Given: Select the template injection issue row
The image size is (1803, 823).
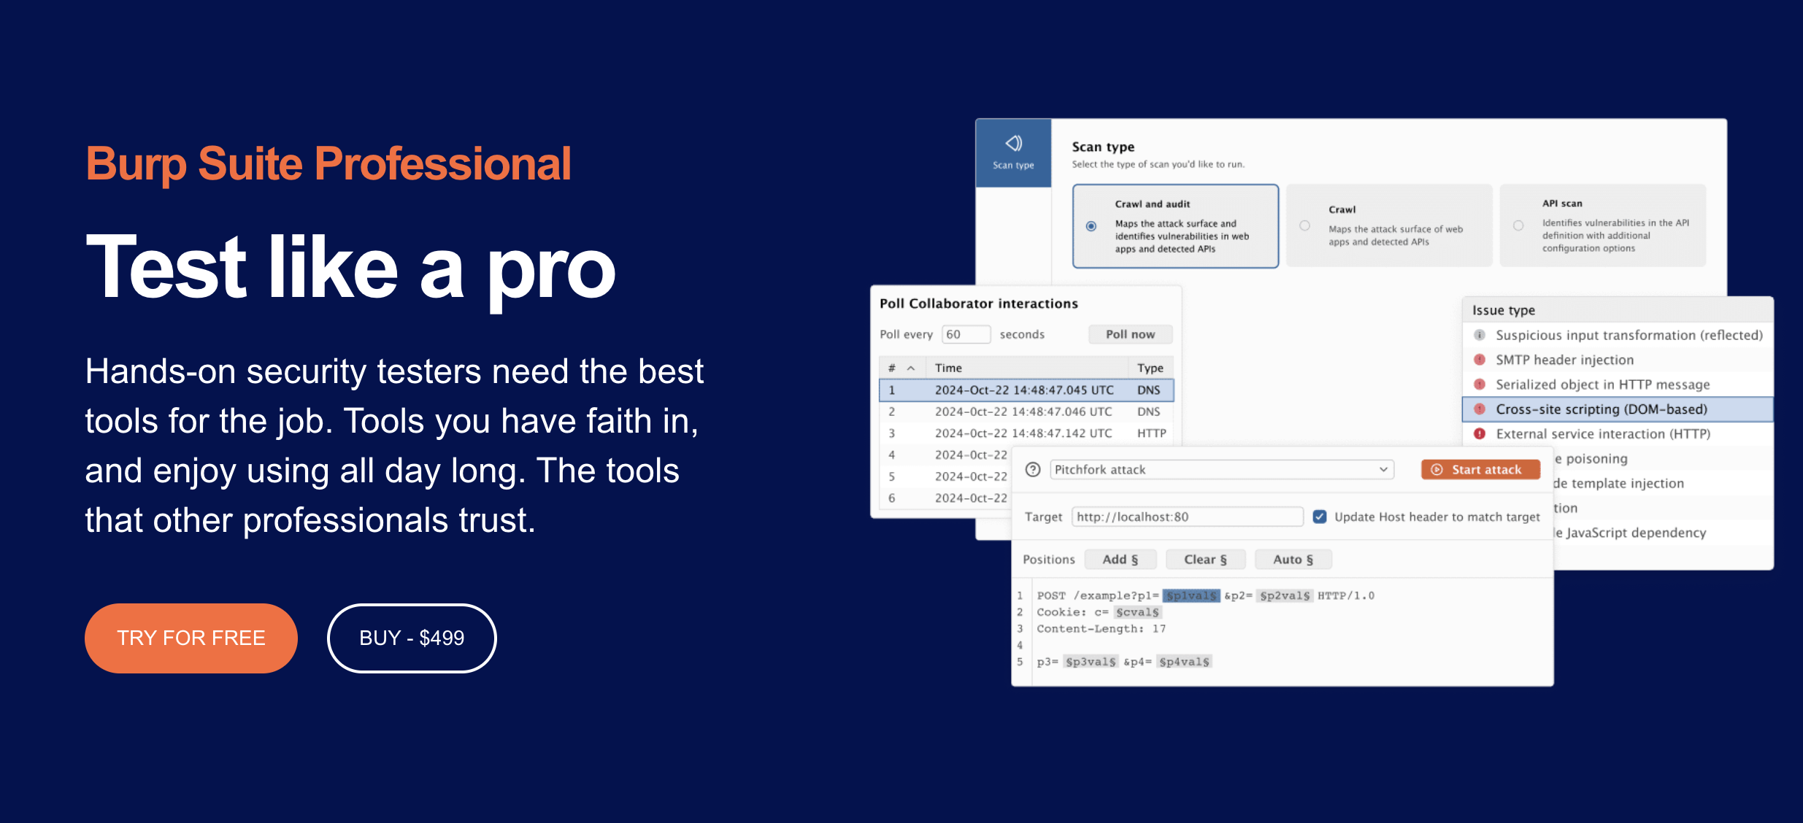Looking at the screenshot, I should coord(1663,483).
